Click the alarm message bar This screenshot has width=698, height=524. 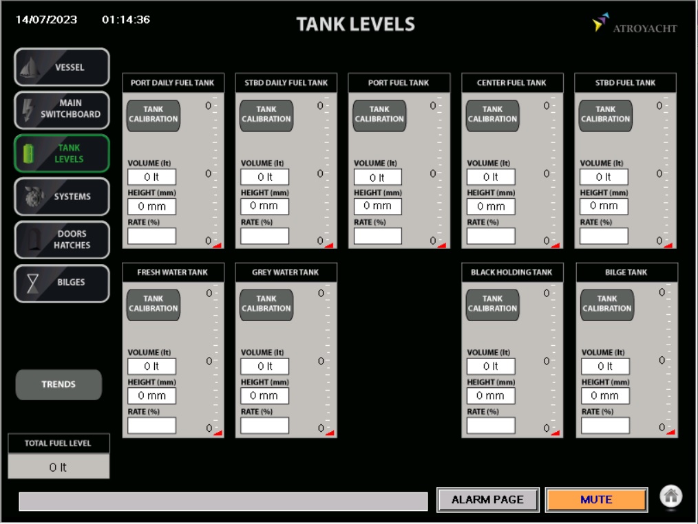[x=223, y=501]
